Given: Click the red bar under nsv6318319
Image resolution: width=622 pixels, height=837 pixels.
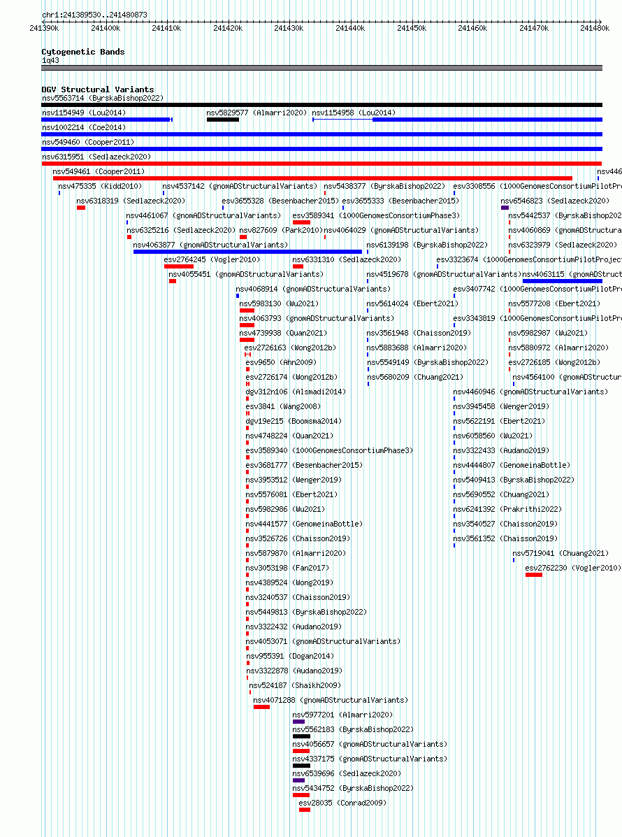Looking at the screenshot, I should point(81,208).
